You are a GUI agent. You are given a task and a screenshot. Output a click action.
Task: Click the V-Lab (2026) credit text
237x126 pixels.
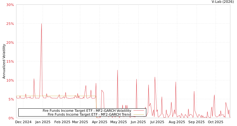click(223, 2)
